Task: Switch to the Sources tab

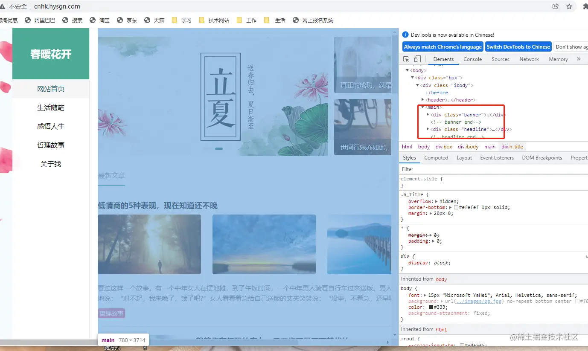Action: click(x=501, y=59)
